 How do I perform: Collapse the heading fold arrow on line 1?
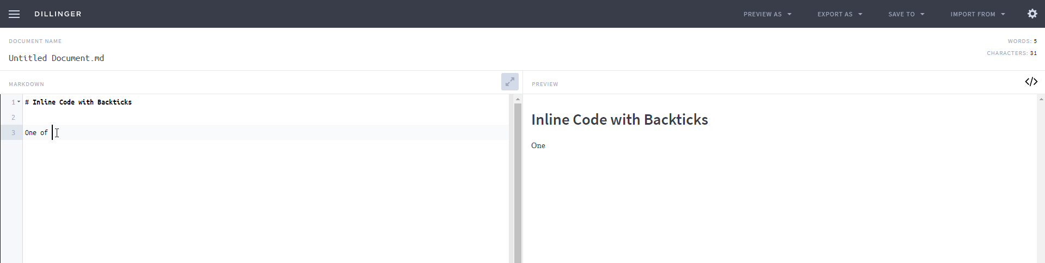coord(19,102)
